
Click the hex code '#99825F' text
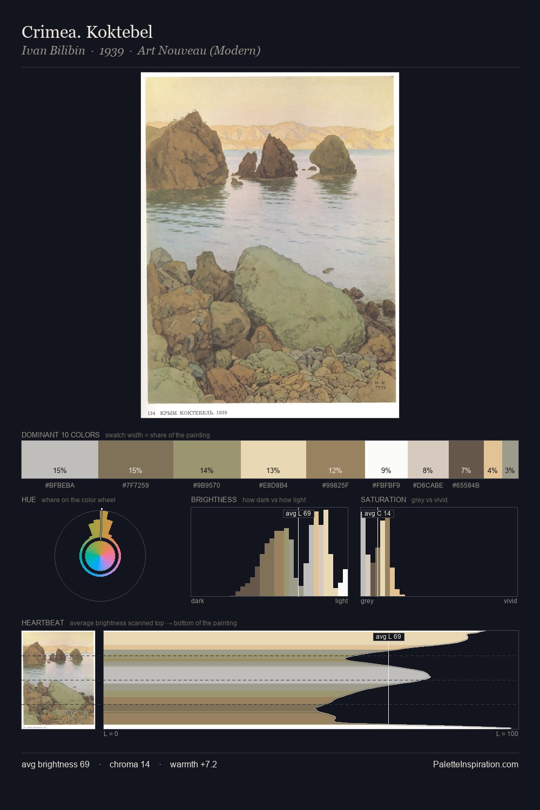pyautogui.click(x=335, y=485)
